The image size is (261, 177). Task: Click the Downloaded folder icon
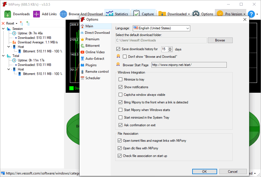(162, 14)
